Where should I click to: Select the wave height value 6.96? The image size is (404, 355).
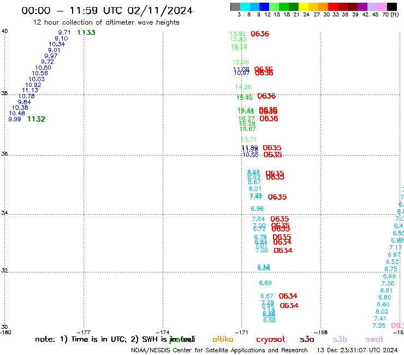[257, 209]
